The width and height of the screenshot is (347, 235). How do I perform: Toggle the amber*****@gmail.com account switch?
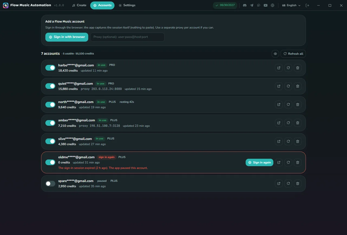[x=50, y=123]
